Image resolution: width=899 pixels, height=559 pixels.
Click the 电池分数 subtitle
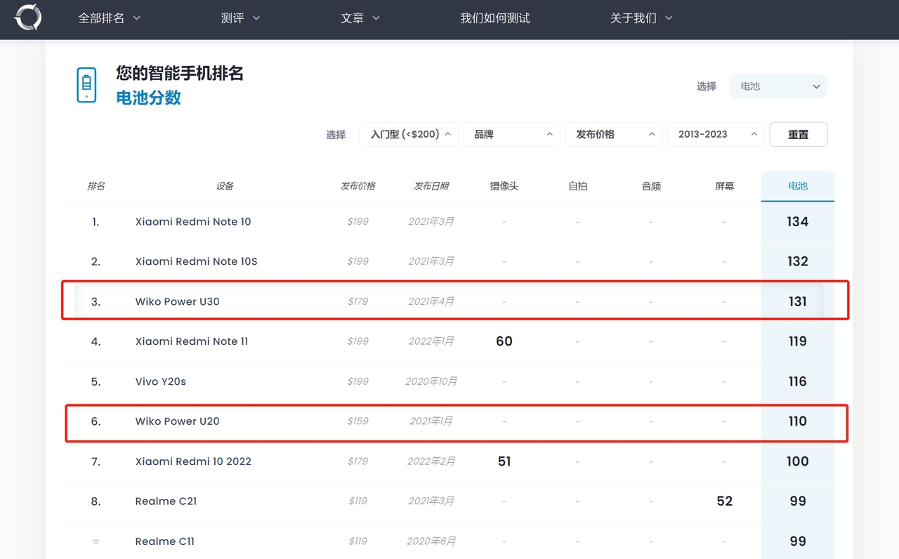pos(149,98)
